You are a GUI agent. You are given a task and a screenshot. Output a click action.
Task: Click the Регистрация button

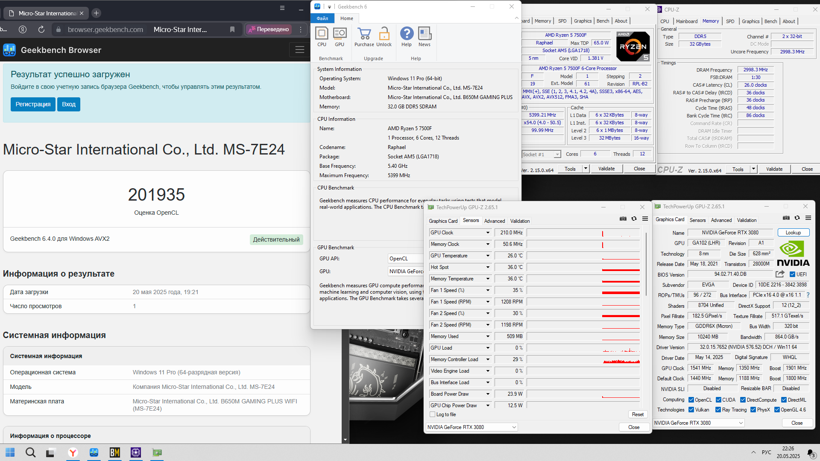33,104
